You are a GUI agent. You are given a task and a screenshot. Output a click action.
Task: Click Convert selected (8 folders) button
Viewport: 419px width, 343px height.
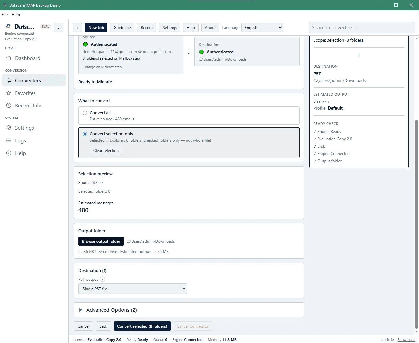(x=142, y=326)
